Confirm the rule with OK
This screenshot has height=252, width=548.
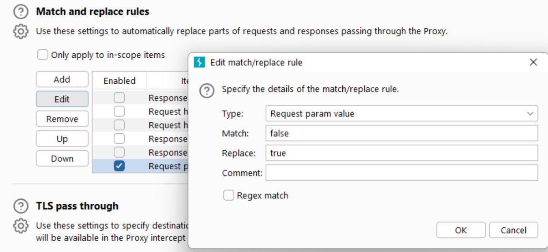coord(461,230)
